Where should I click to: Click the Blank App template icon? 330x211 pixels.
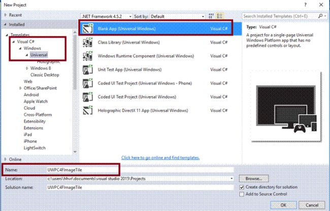[88, 28]
